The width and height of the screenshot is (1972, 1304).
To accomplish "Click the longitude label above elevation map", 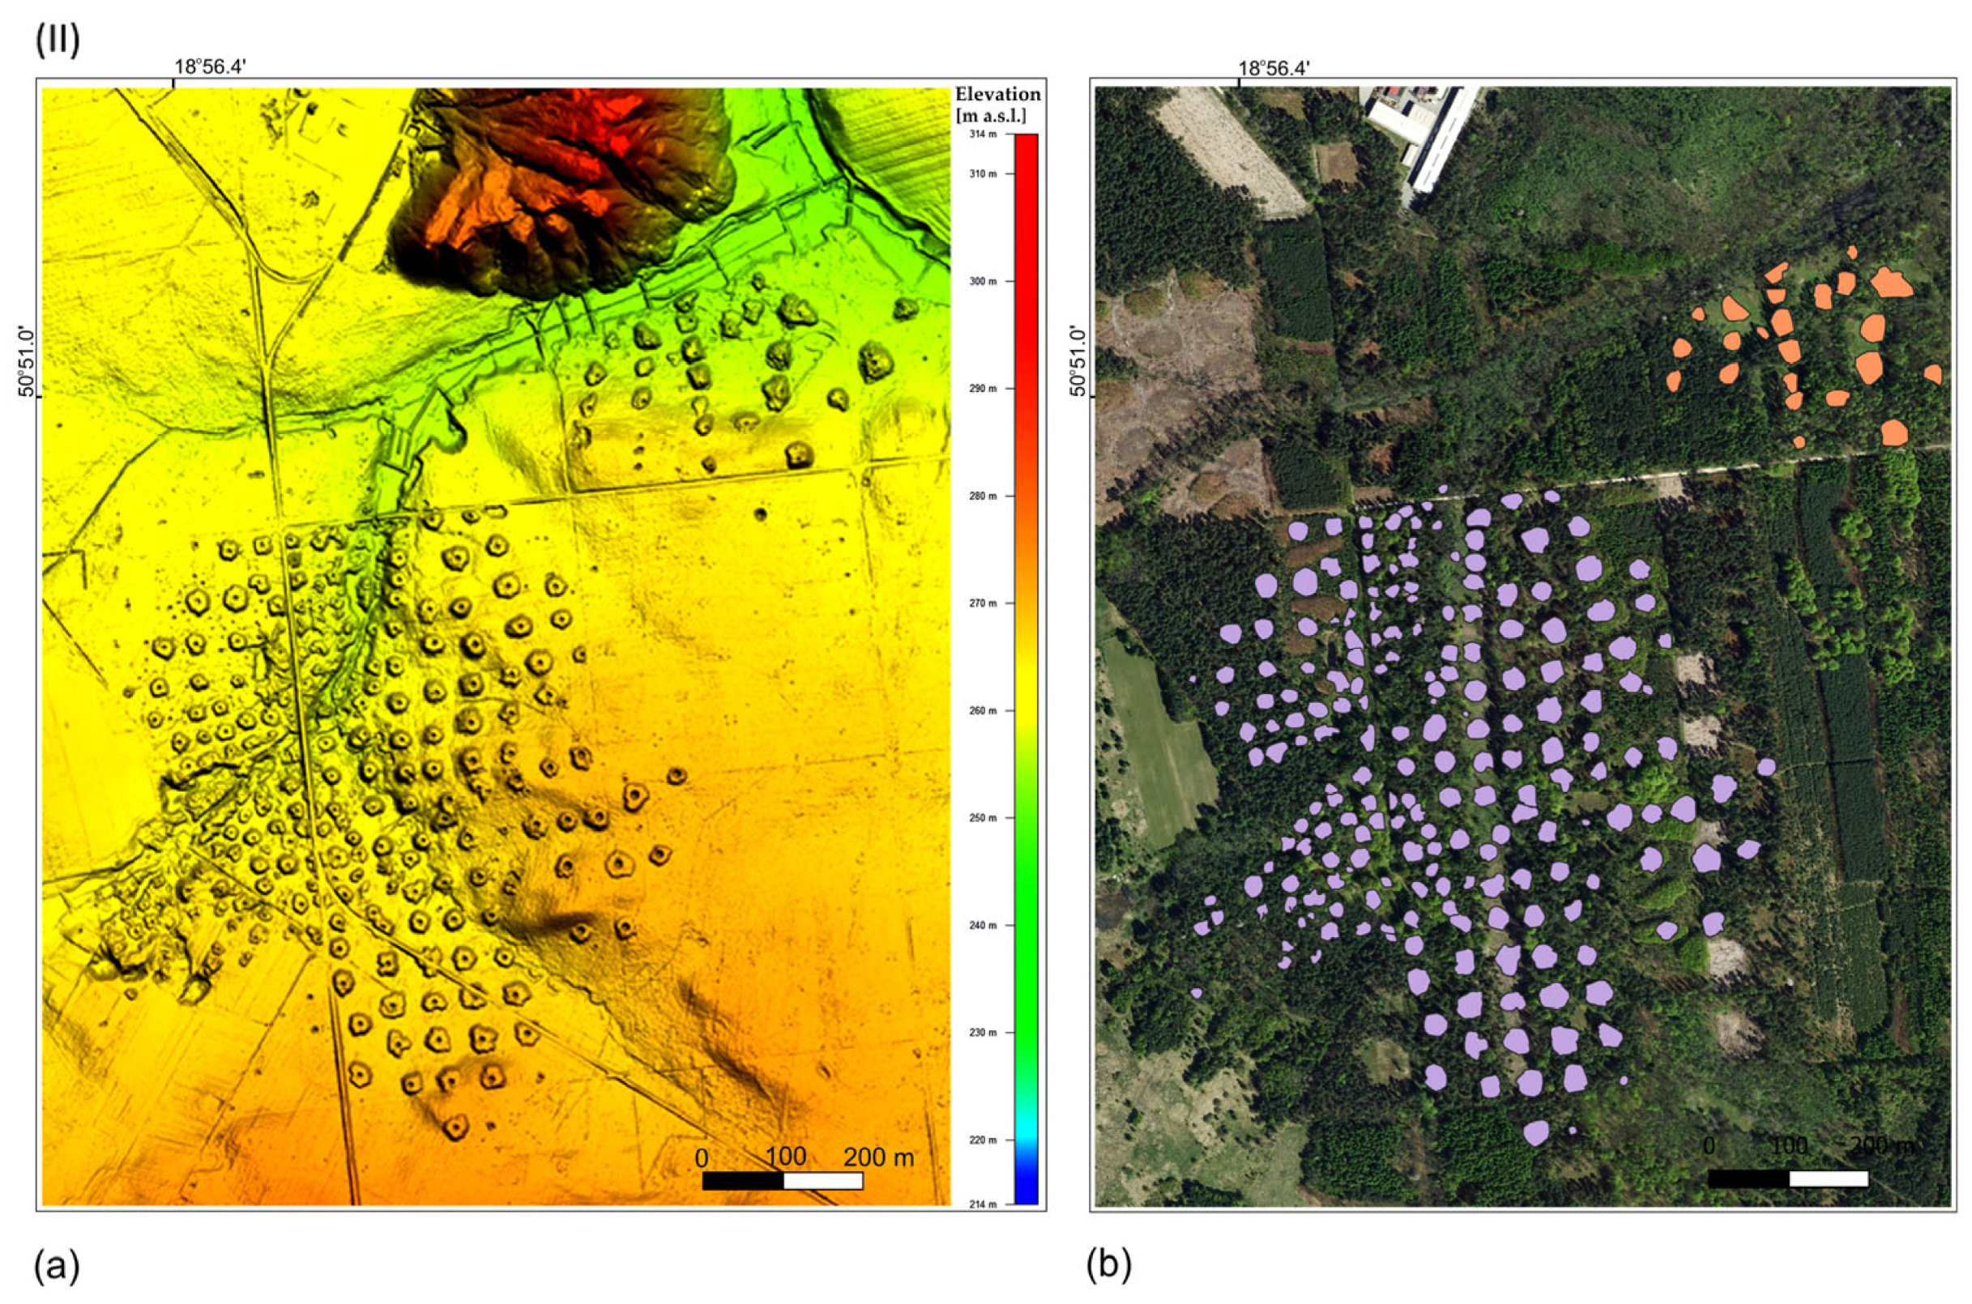I will click(x=211, y=67).
